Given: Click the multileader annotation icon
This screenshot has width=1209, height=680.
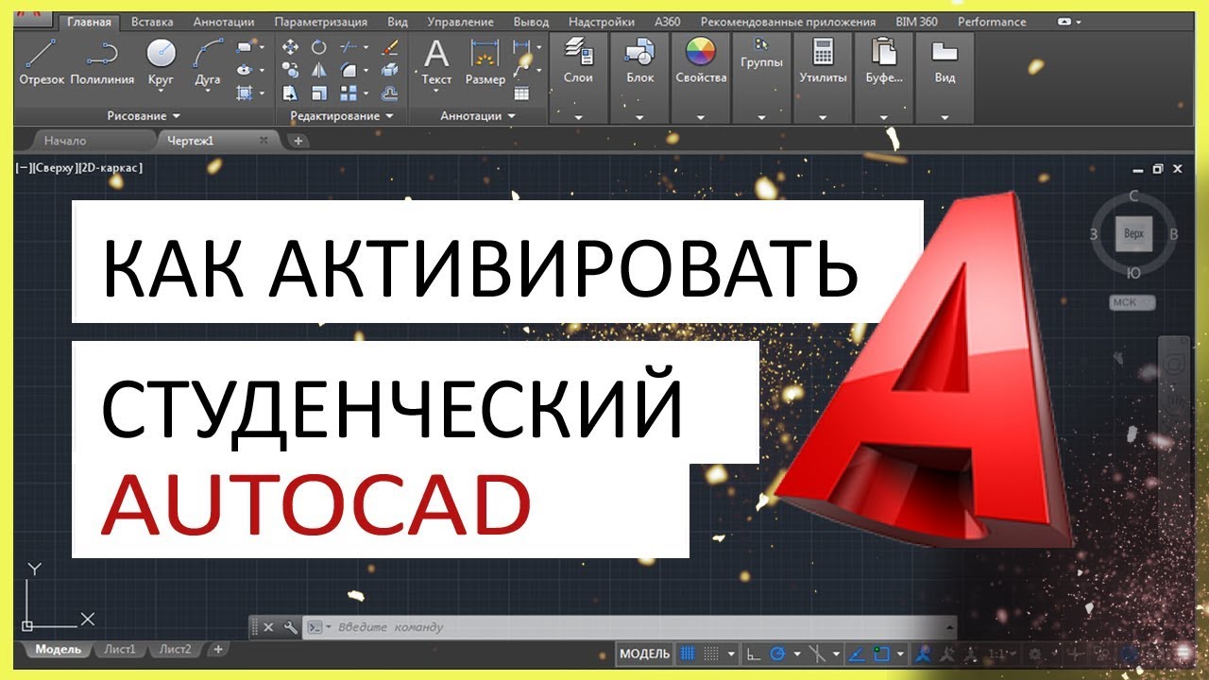Looking at the screenshot, I should pyautogui.click(x=520, y=69).
